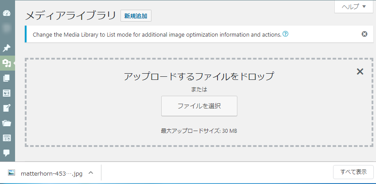
Task: Expand the ヘルプ help dropdown
Action: (354, 7)
